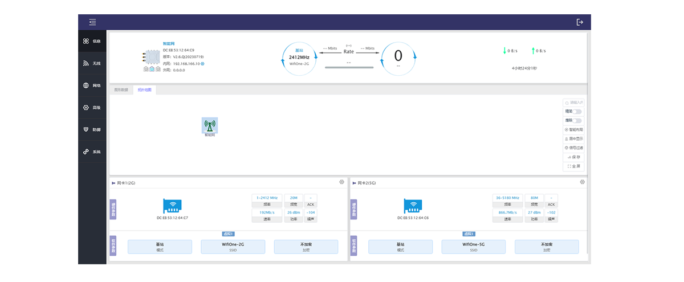Open settings gear for 网卡2(5G)
Screen dimensions: 684x282
582,182
